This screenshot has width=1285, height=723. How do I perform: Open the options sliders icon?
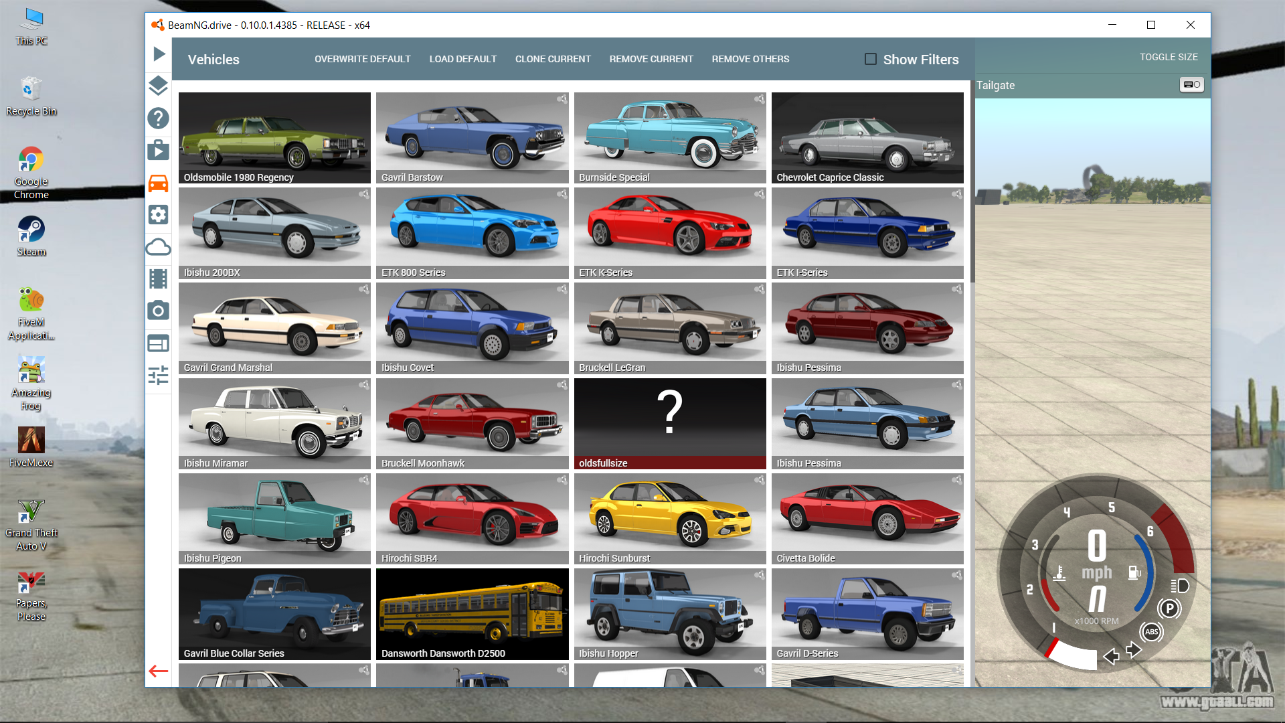158,375
